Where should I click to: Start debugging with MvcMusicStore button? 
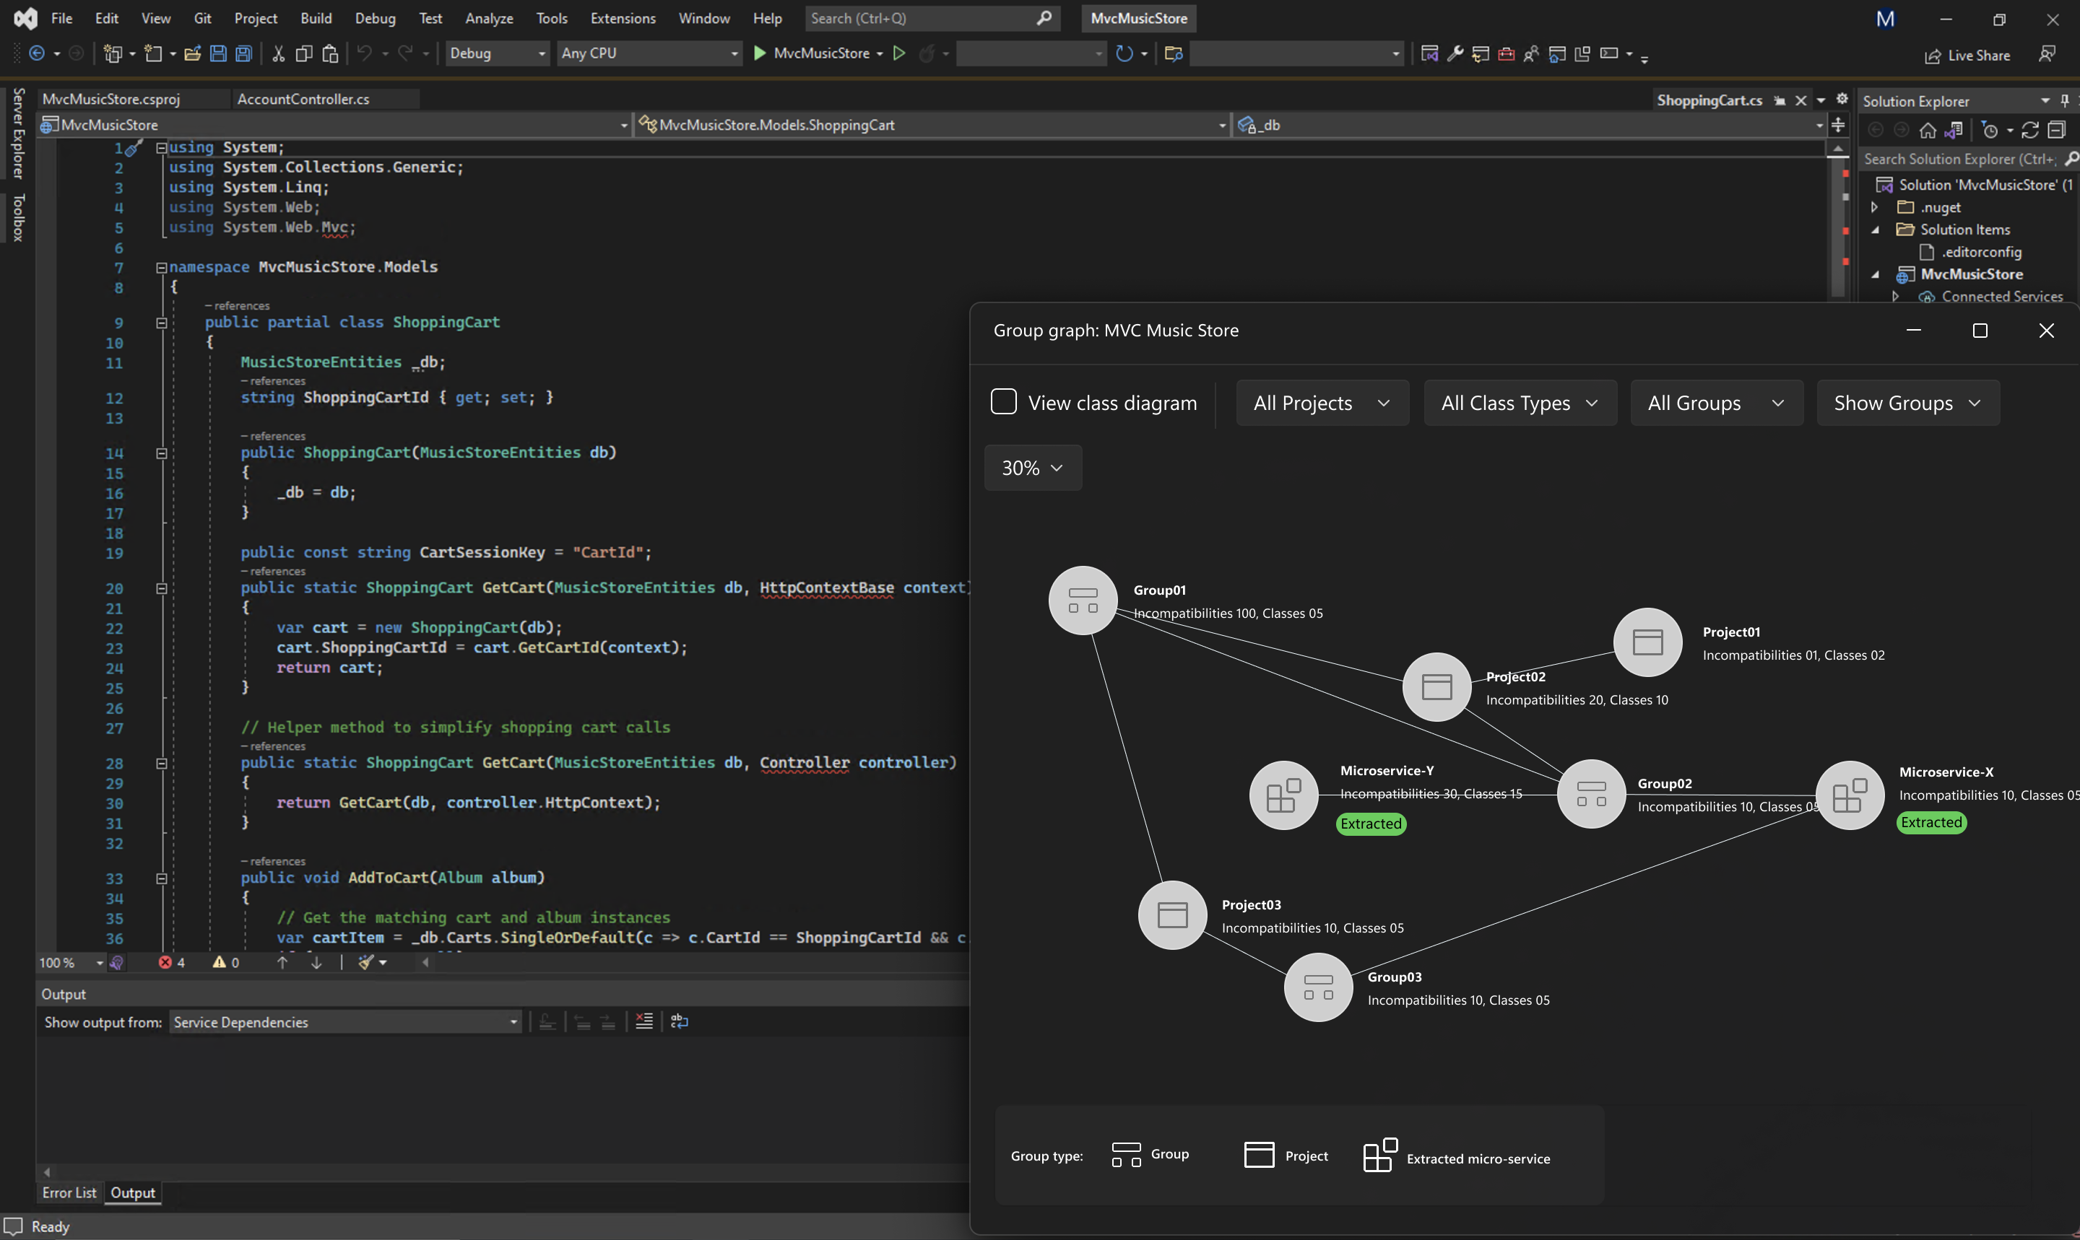click(812, 53)
